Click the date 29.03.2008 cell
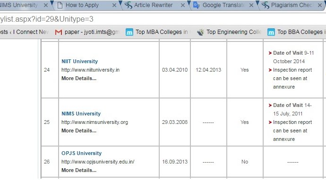This screenshot has width=326, height=180. [175, 122]
